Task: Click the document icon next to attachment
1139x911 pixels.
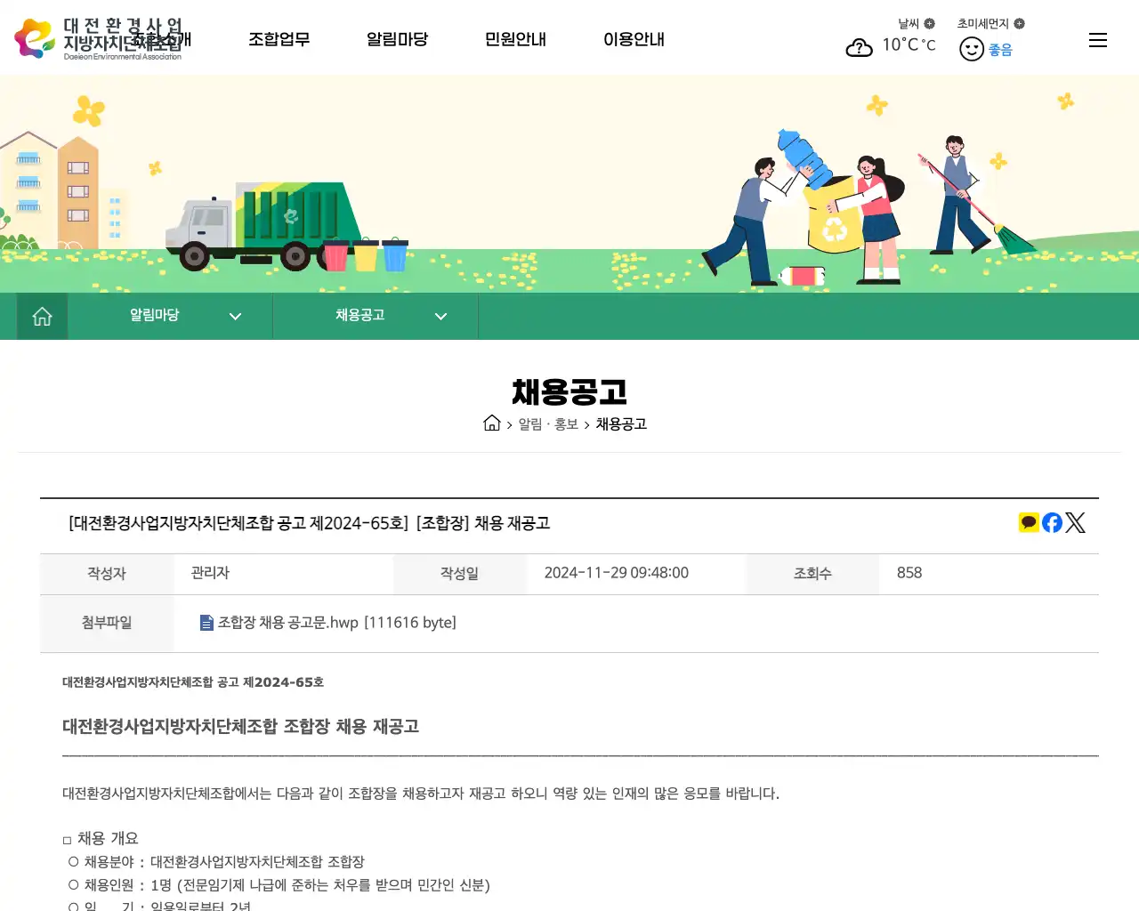Action: [x=206, y=622]
